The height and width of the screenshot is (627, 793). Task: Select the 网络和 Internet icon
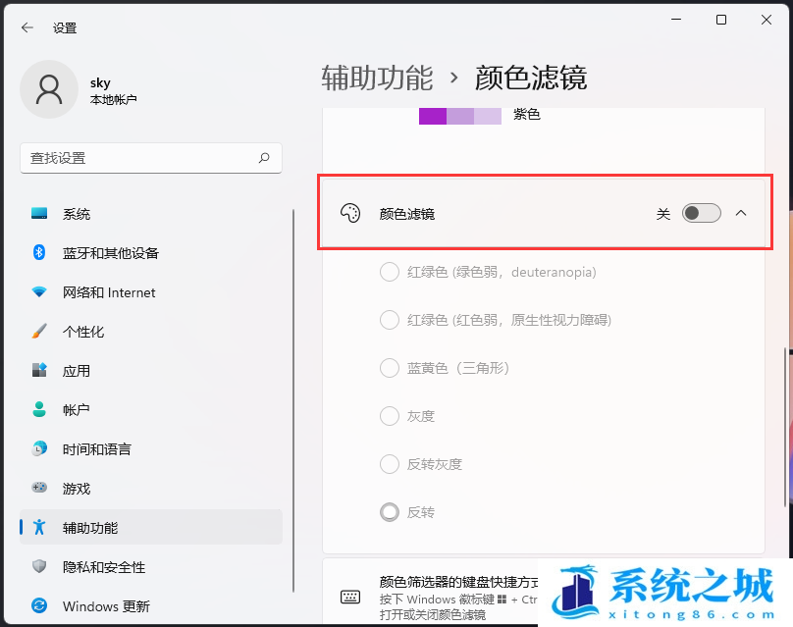point(38,291)
